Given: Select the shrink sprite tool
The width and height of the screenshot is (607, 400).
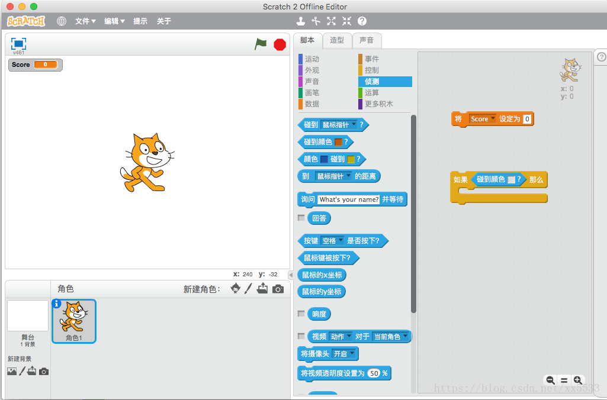Looking at the screenshot, I should [x=346, y=21].
